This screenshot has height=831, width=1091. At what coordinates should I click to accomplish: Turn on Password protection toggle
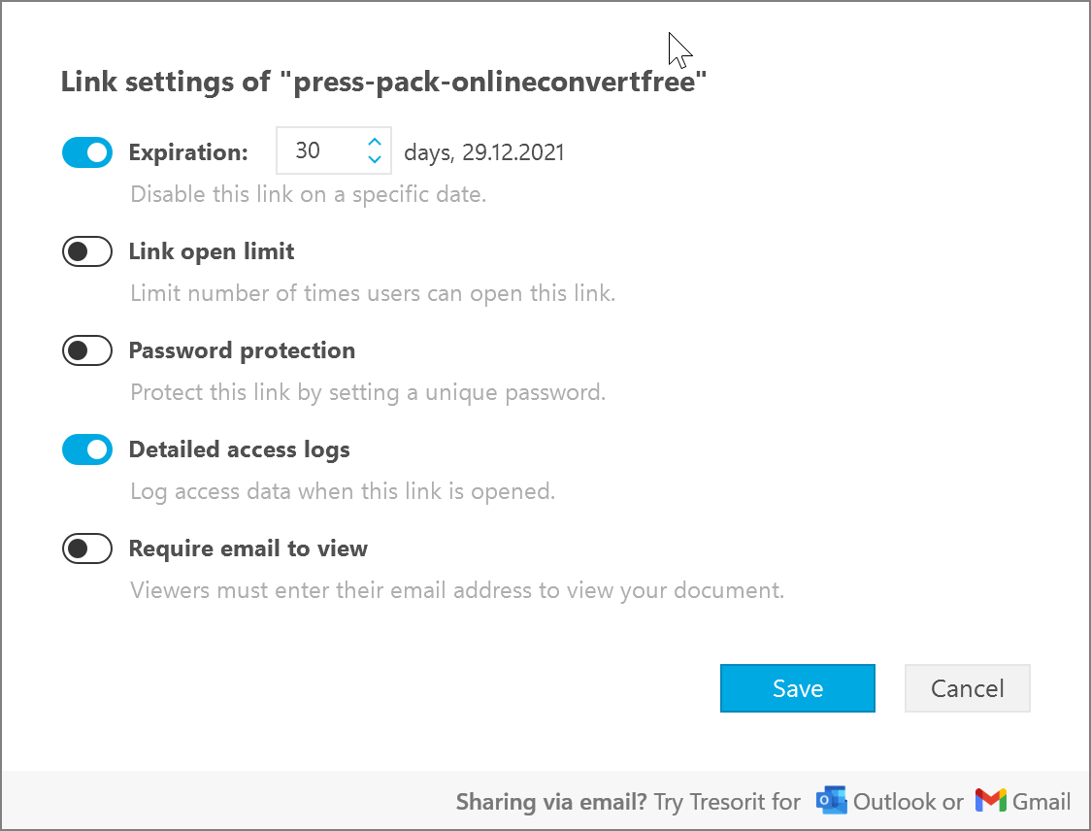point(87,350)
